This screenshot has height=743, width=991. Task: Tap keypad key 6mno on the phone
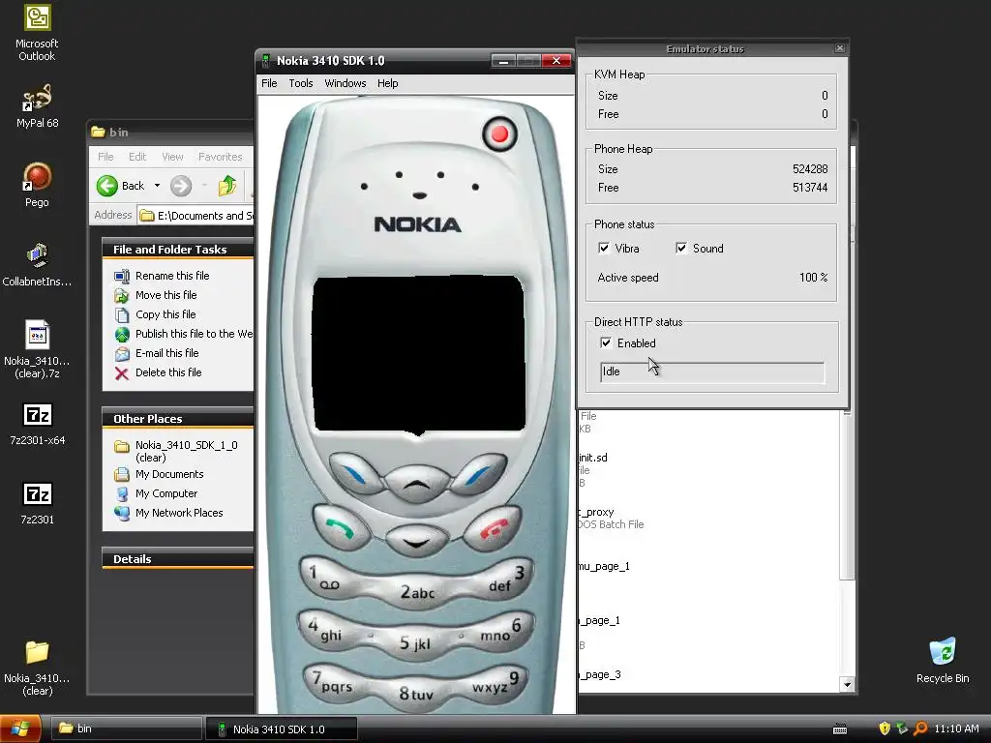pyautogui.click(x=502, y=631)
